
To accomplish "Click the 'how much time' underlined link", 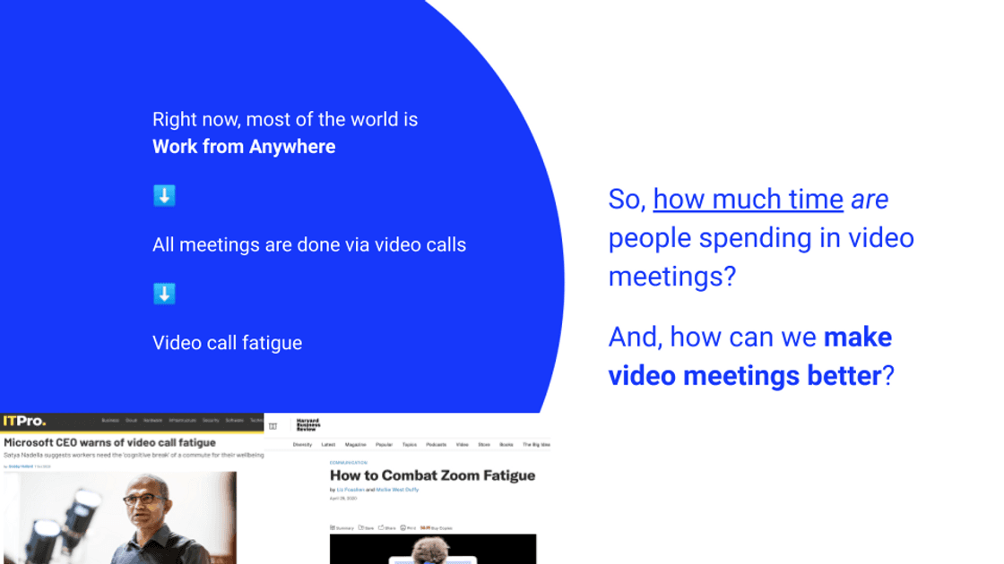I will [748, 199].
